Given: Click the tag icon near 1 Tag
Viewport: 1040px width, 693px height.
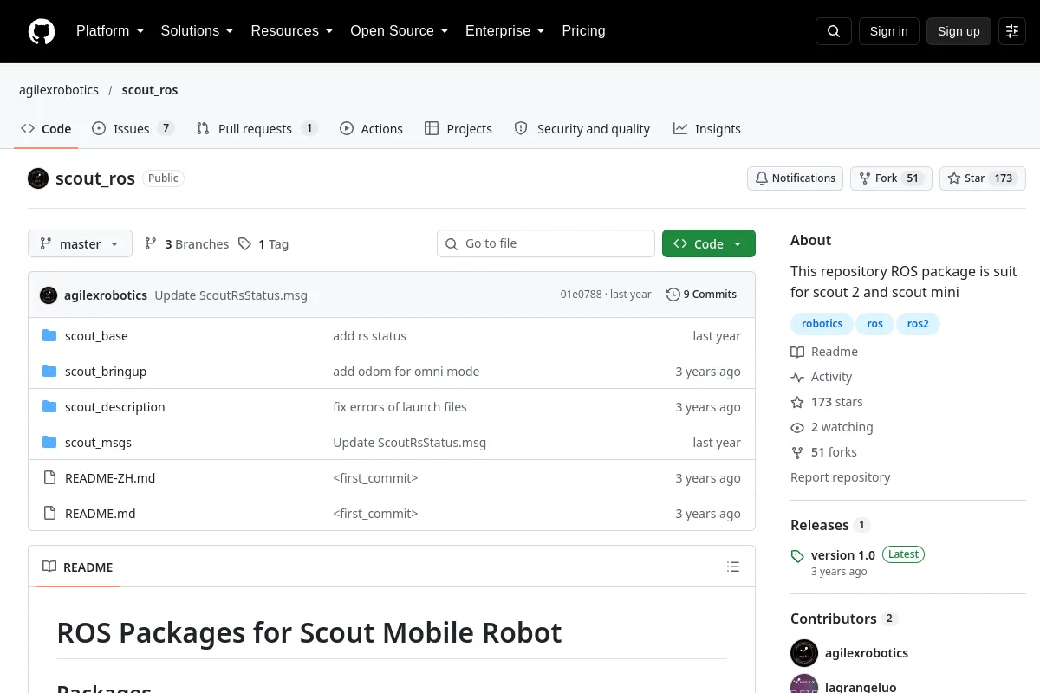Looking at the screenshot, I should pos(244,244).
